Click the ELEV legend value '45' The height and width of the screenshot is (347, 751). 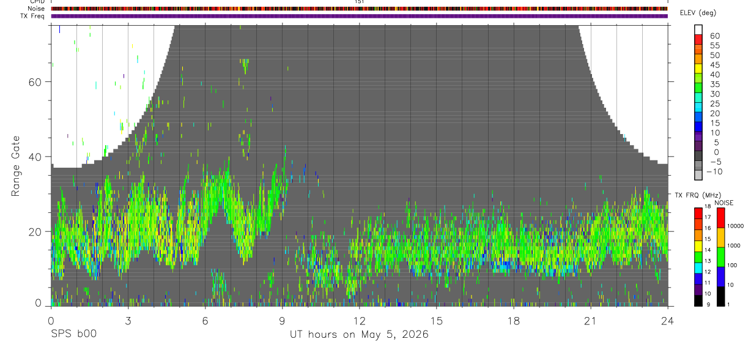pos(714,65)
